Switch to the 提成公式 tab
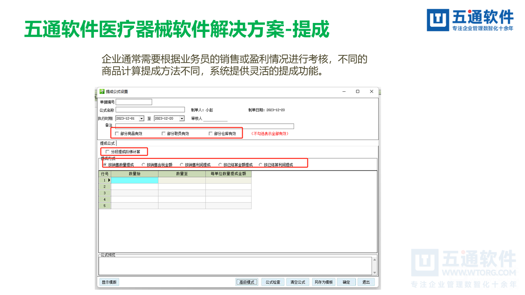Viewport: 525px width, 295px height. (107, 143)
